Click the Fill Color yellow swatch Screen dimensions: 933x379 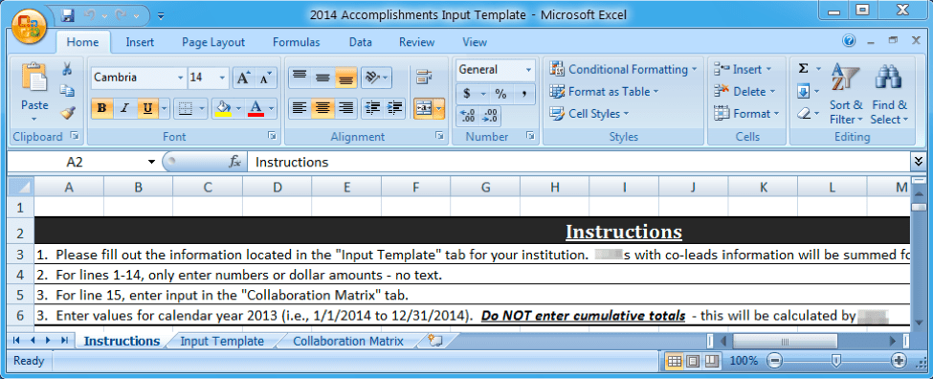[x=223, y=108]
